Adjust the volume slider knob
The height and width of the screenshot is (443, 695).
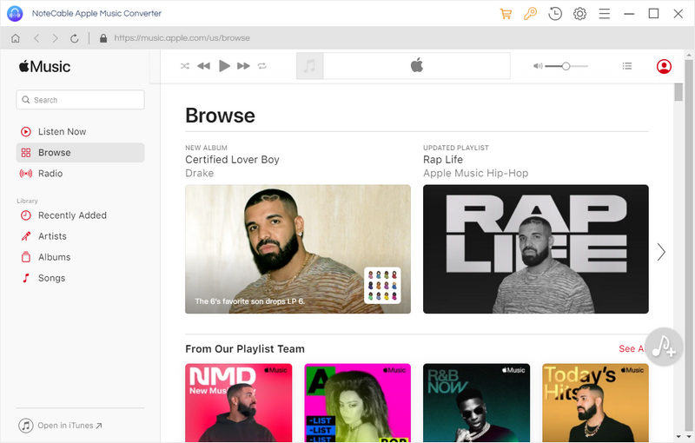pos(566,66)
